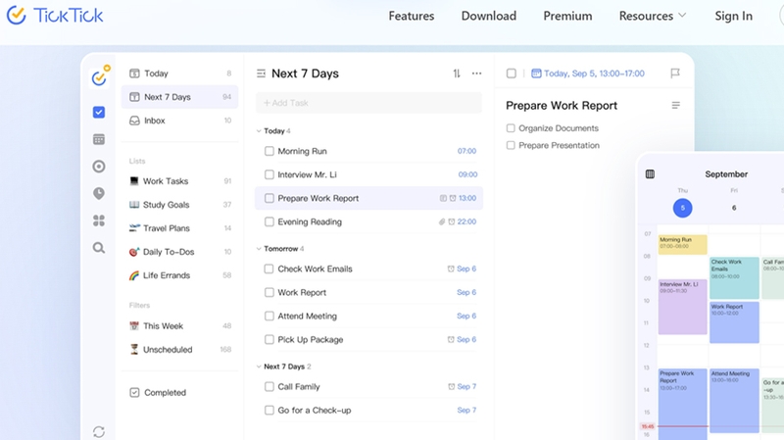Click the Sign In link
This screenshot has width=784, height=440.
(733, 16)
